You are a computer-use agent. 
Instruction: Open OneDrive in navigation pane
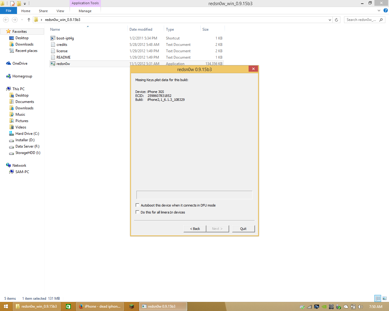tap(20, 63)
